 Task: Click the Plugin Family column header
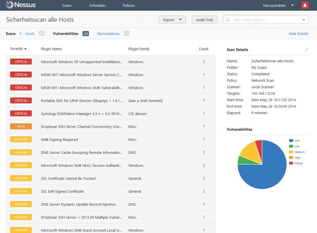(x=139, y=49)
